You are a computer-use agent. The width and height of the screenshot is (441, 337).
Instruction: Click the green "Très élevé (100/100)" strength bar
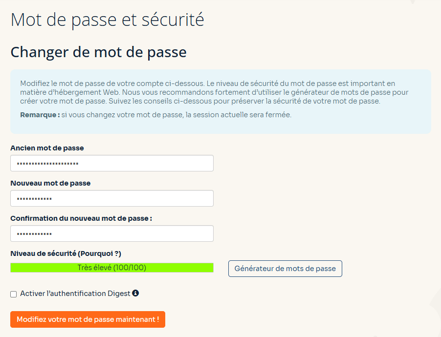click(x=111, y=268)
